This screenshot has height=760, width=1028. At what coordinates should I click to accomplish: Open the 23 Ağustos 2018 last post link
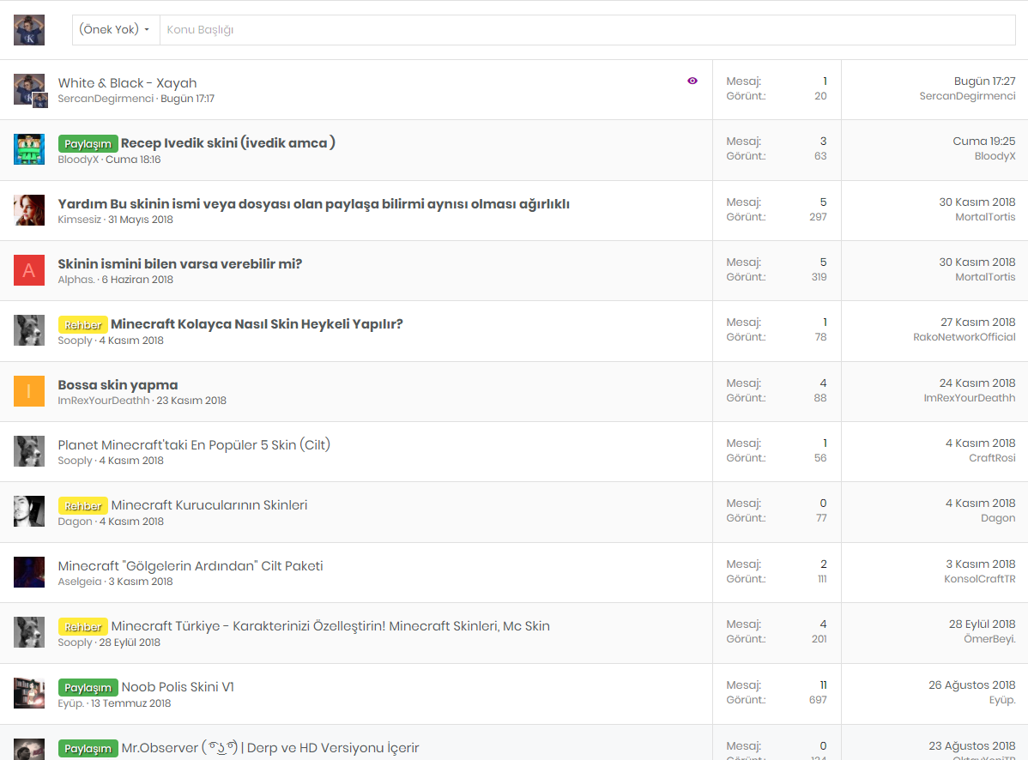pyautogui.click(x=971, y=745)
